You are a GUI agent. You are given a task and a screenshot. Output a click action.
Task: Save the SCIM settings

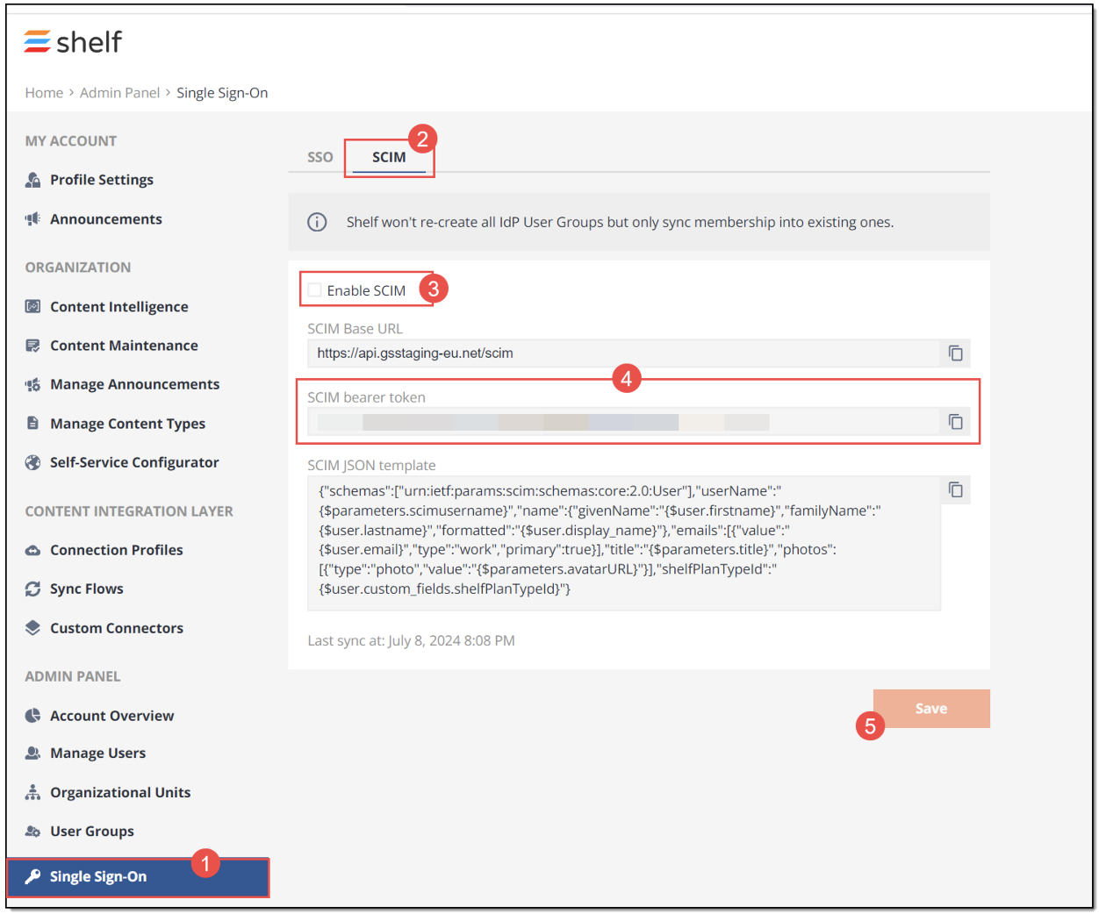point(931,709)
